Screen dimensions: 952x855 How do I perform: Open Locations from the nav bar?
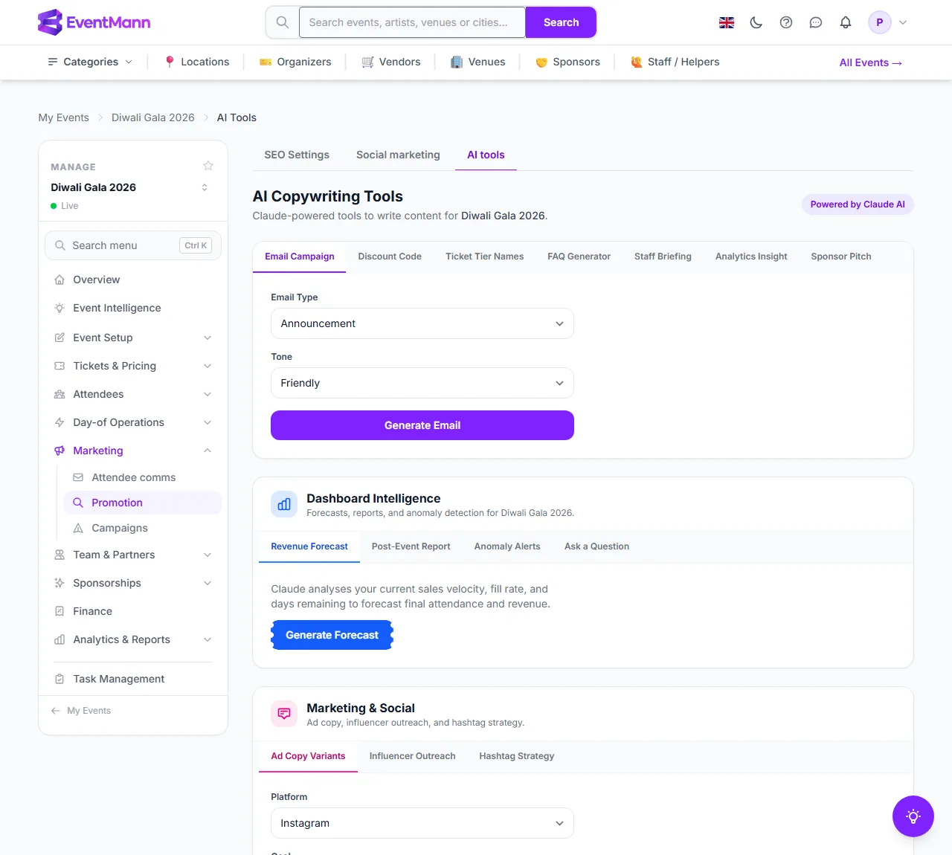[197, 62]
